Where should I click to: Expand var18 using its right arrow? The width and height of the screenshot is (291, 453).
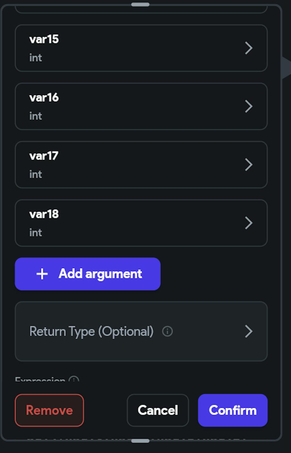point(249,223)
